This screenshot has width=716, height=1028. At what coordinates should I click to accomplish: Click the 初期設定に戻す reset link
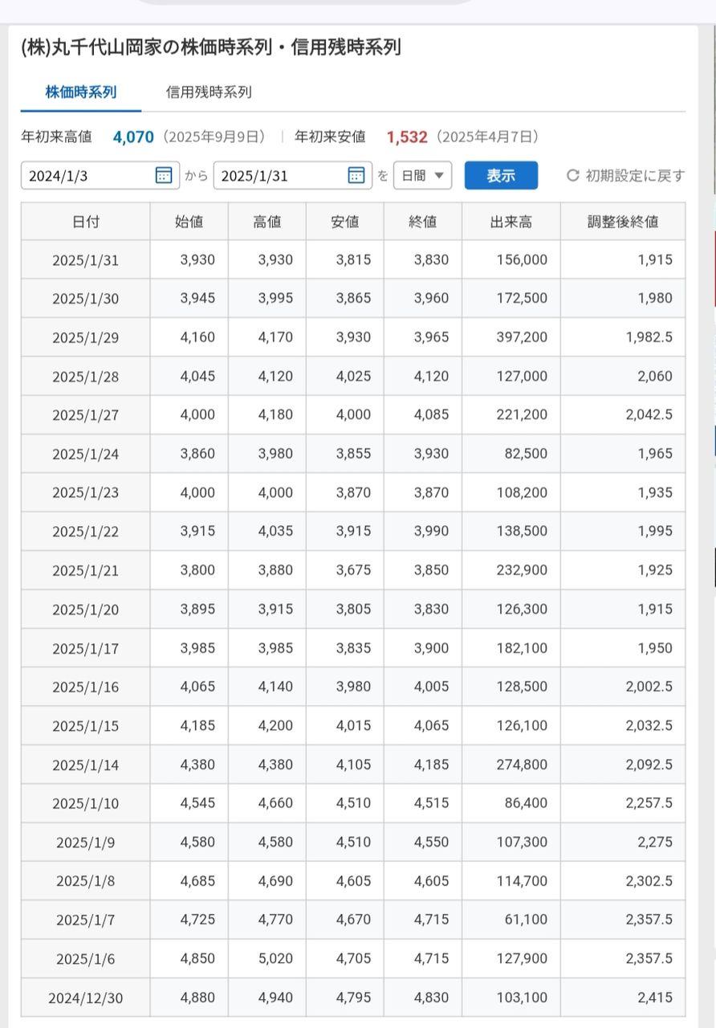click(634, 176)
